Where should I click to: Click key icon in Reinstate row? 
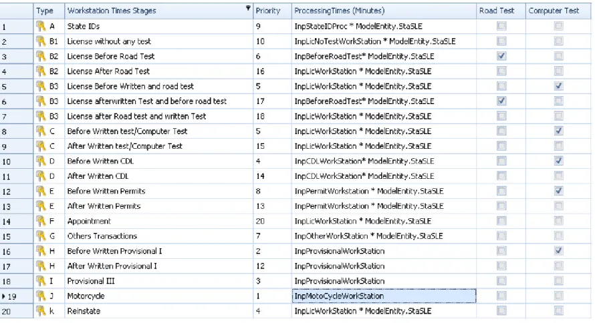tap(41, 311)
